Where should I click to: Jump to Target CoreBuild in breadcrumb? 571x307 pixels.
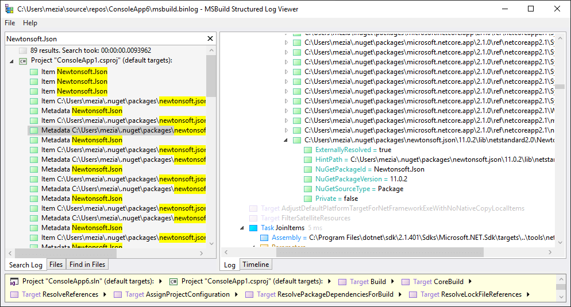(x=438, y=282)
